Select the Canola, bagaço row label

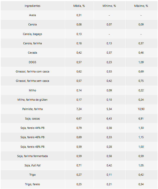click(x=32, y=34)
